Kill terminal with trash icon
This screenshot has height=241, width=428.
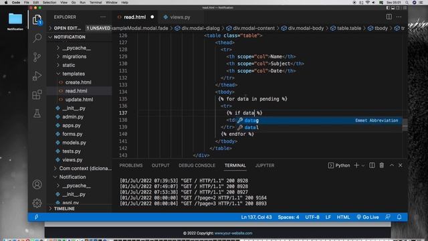pos(382,165)
